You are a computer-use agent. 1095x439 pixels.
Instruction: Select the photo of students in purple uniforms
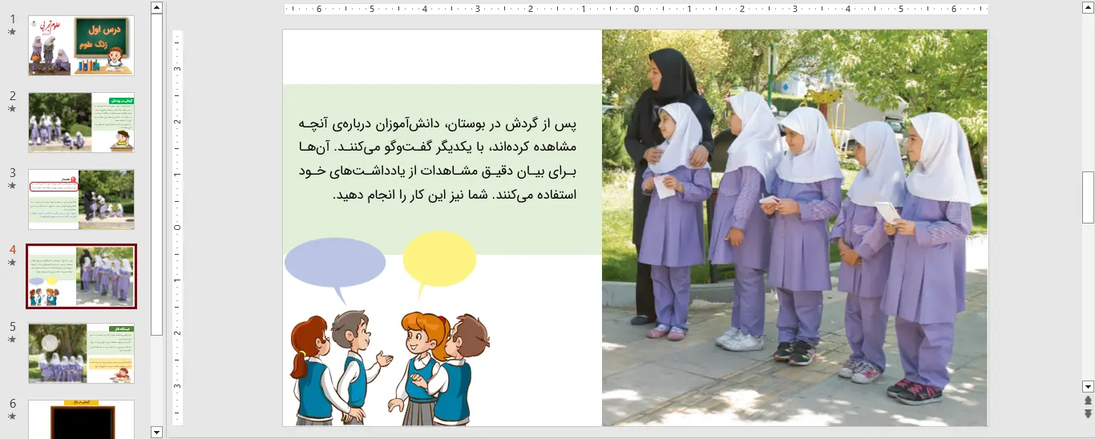pos(794,228)
